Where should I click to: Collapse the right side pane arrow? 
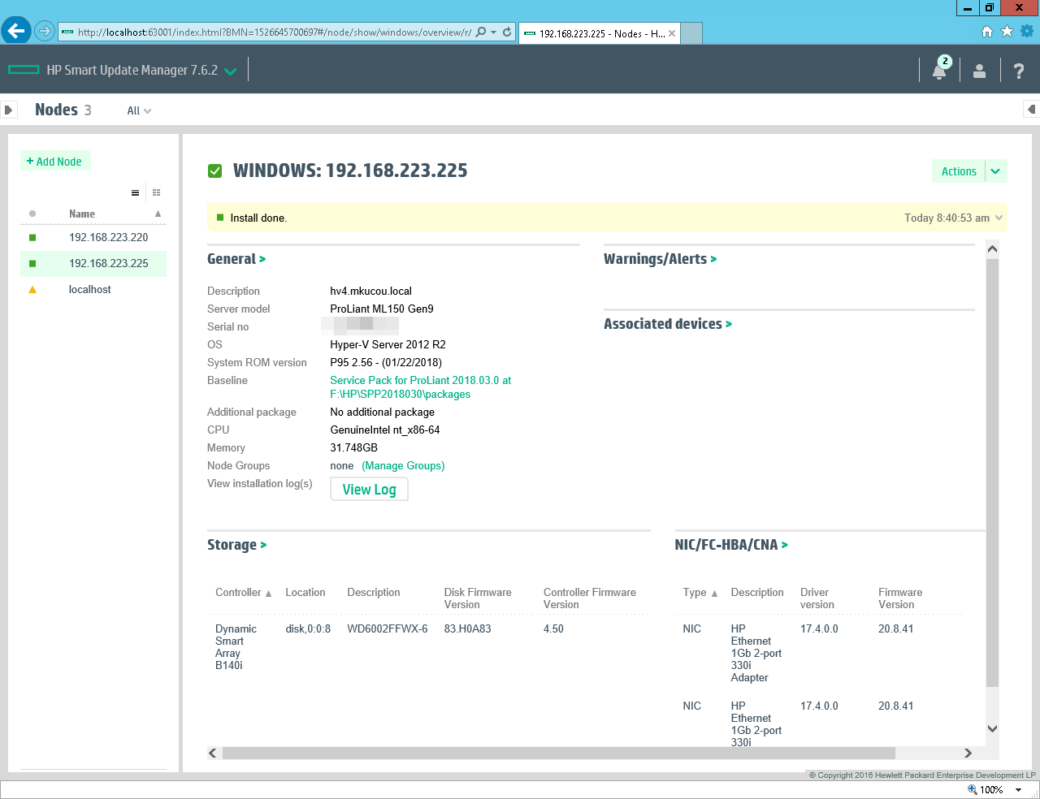1031,110
